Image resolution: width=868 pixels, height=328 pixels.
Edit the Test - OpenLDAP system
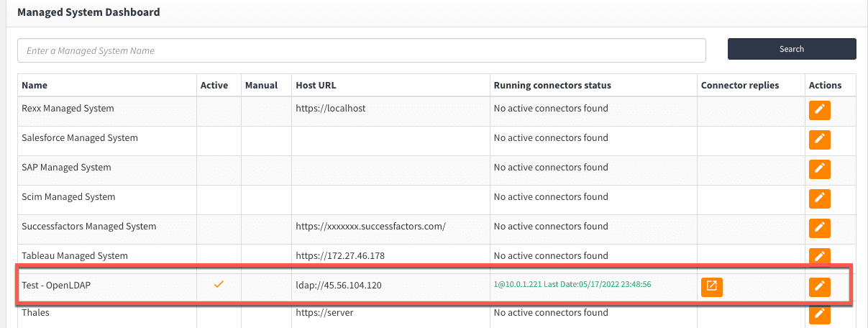(819, 286)
